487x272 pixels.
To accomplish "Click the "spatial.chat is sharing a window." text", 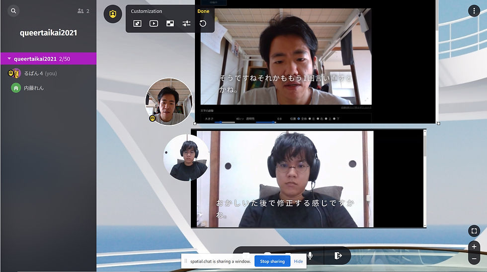I will point(221,261).
